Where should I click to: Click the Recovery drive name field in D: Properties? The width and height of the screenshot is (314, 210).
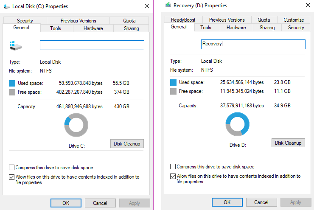tap(253, 44)
